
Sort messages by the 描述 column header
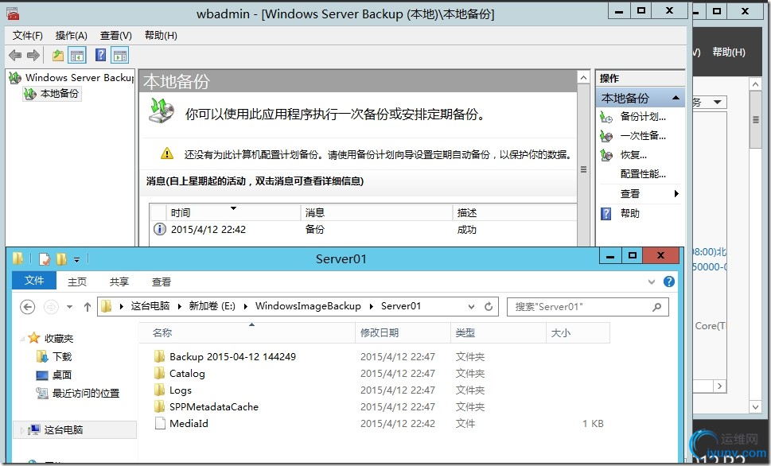pyautogui.click(x=514, y=212)
